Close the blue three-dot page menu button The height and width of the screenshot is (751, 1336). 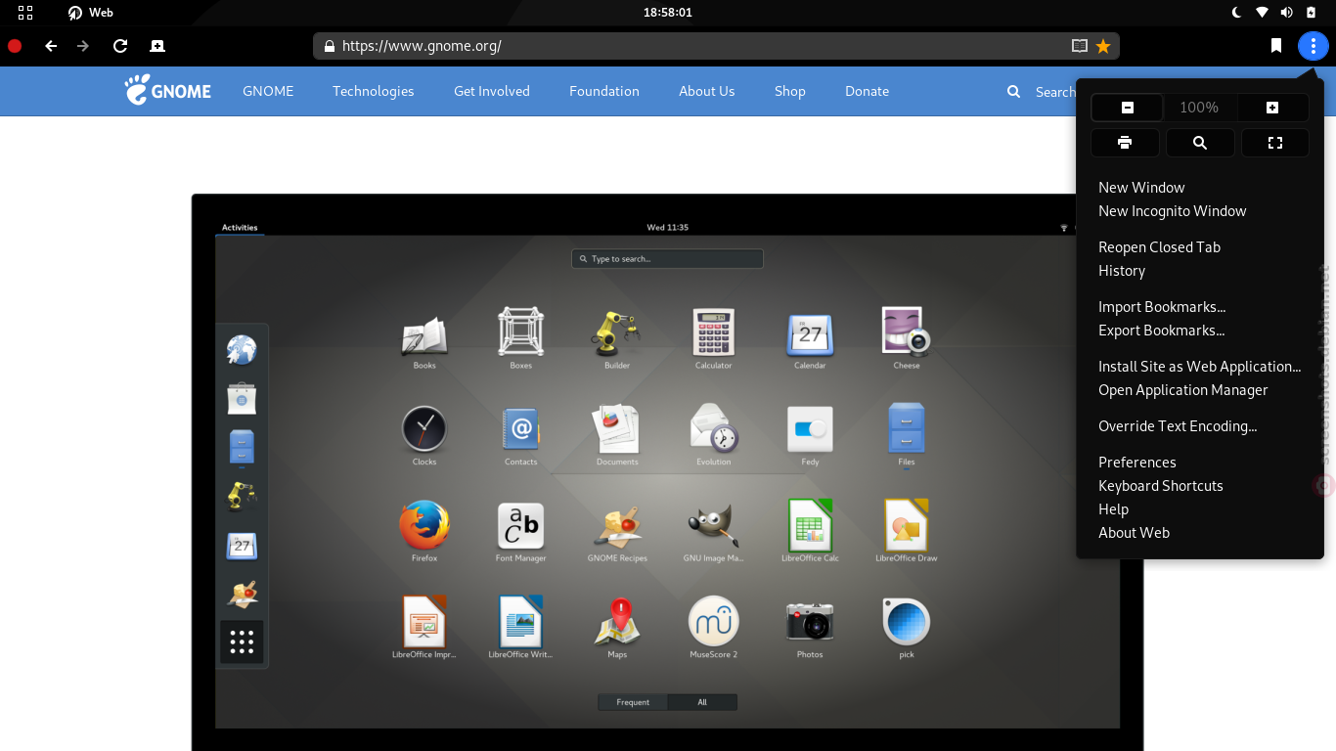point(1314,46)
